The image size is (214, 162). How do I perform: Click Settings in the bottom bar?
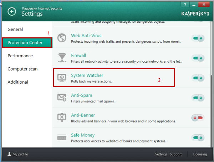161,154
